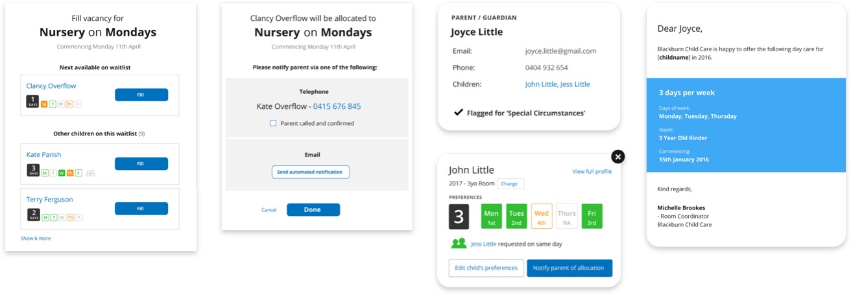Click the Special Circumstances checkmark icon

click(x=459, y=112)
